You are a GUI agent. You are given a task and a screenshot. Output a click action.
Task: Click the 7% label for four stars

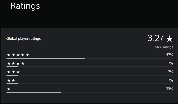(171, 63)
